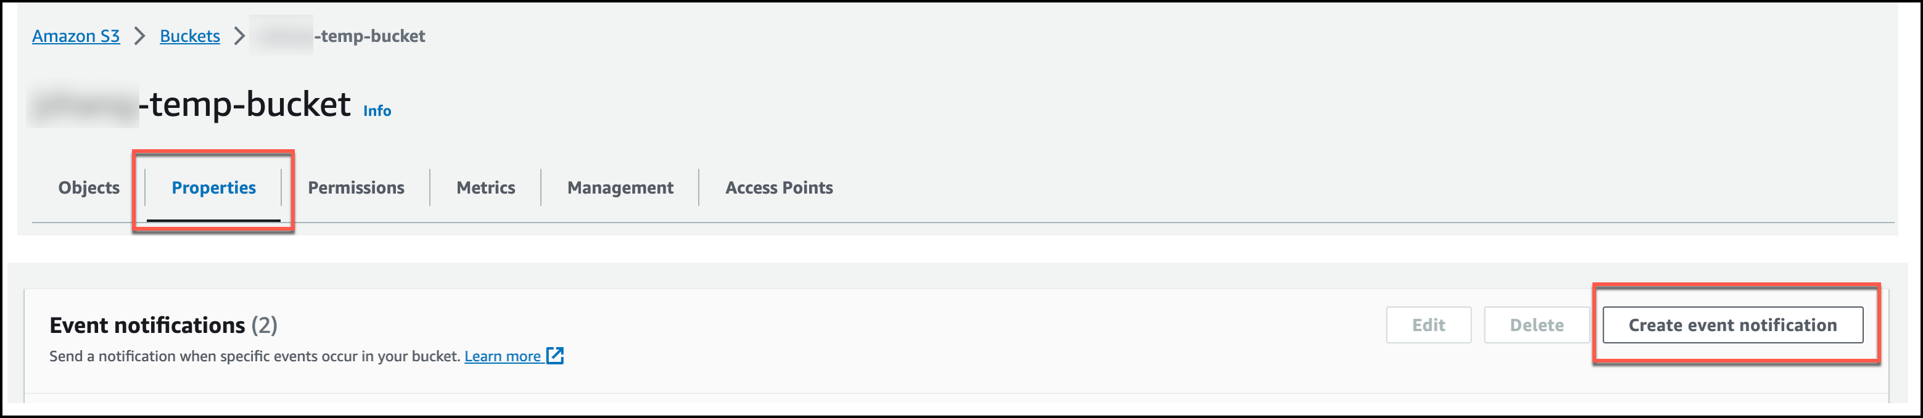
Task: Go to the Buckets breadcrumb link
Action: 189,36
